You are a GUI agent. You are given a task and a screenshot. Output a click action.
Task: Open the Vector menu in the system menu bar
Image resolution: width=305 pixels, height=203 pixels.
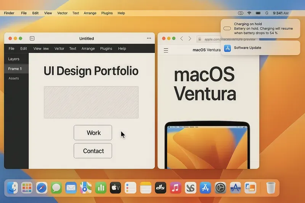[x=62, y=13]
